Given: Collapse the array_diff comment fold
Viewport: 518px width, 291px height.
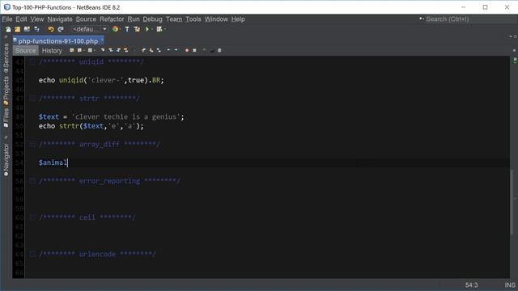Looking at the screenshot, I should click(x=32, y=144).
